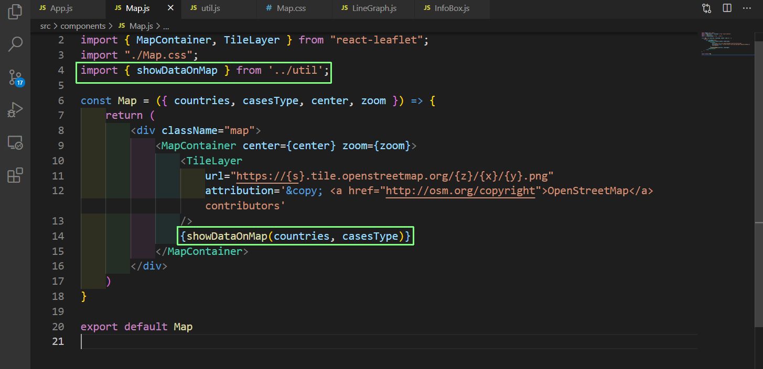Click the breadcrumb ellipsis symbol segment
This screenshot has width=763, height=369.
click(x=166, y=26)
